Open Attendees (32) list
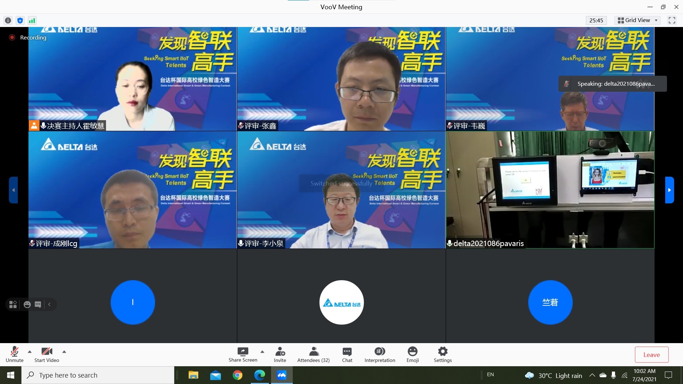This screenshot has width=683, height=384. [313, 354]
